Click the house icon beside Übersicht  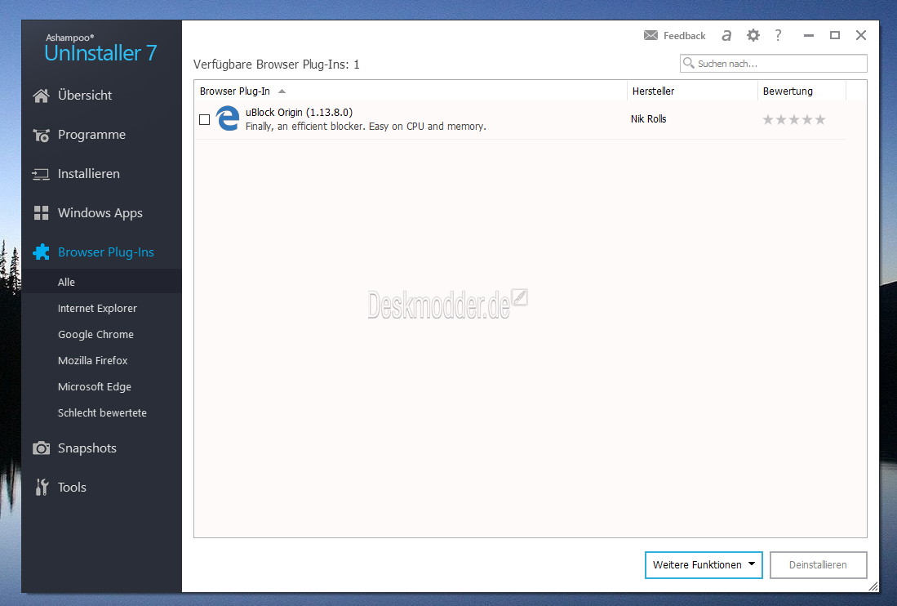pyautogui.click(x=41, y=96)
